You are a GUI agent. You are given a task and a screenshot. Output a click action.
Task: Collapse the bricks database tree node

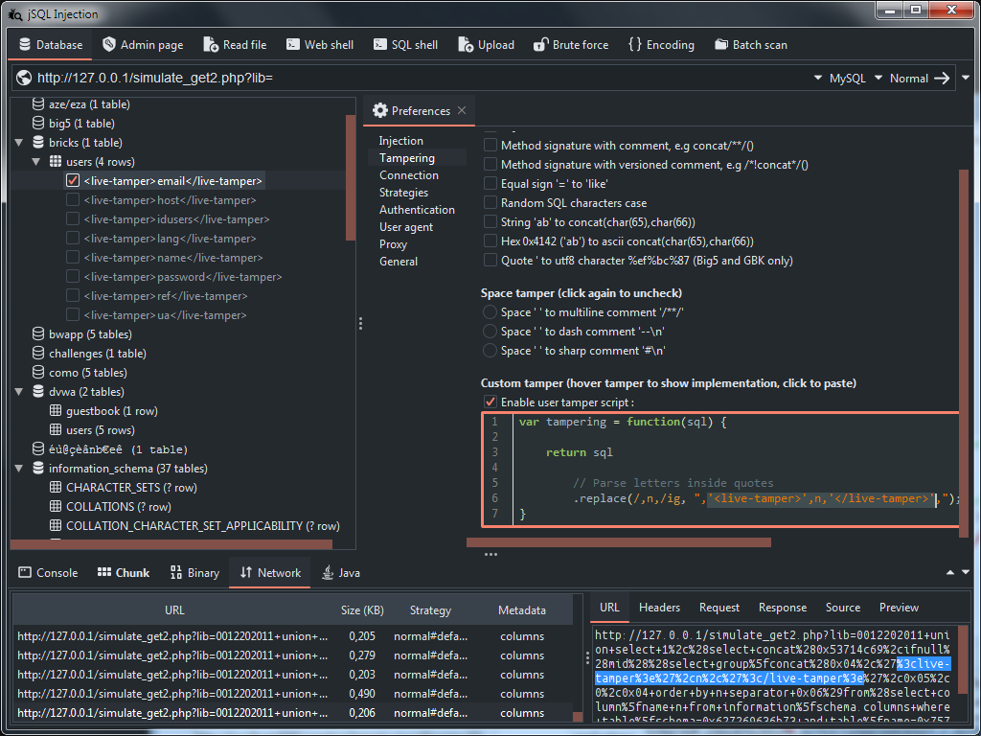click(18, 143)
